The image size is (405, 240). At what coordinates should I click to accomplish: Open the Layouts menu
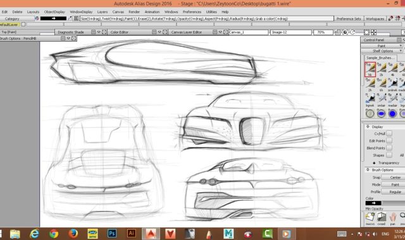[33, 12]
